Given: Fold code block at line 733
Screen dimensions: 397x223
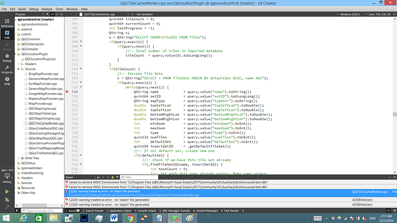Looking at the screenshot, I should click(x=81, y=156).
